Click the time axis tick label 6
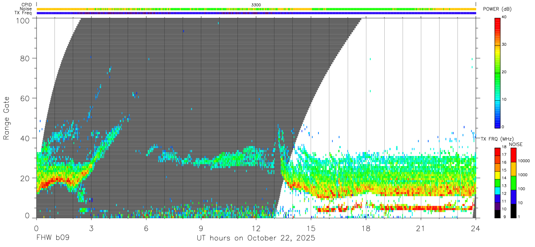This screenshot has height=247, width=535. (x=146, y=228)
